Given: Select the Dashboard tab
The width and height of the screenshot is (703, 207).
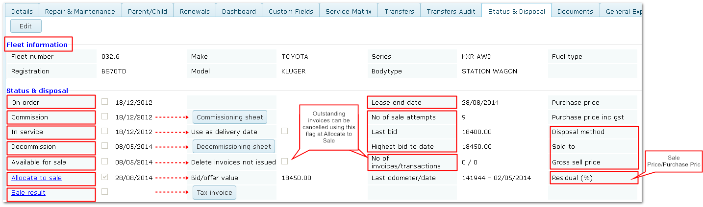Looking at the screenshot, I should click(239, 11).
